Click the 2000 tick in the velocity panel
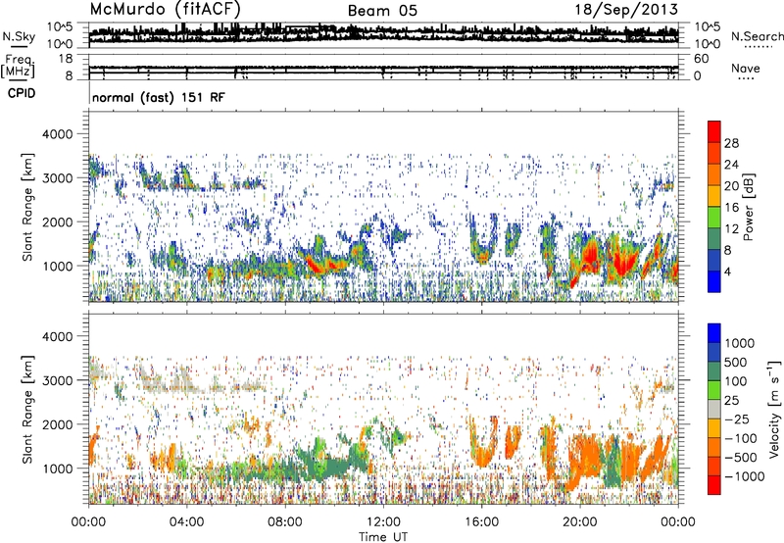Image resolution: width=784 pixels, height=543 pixels. click(x=58, y=424)
